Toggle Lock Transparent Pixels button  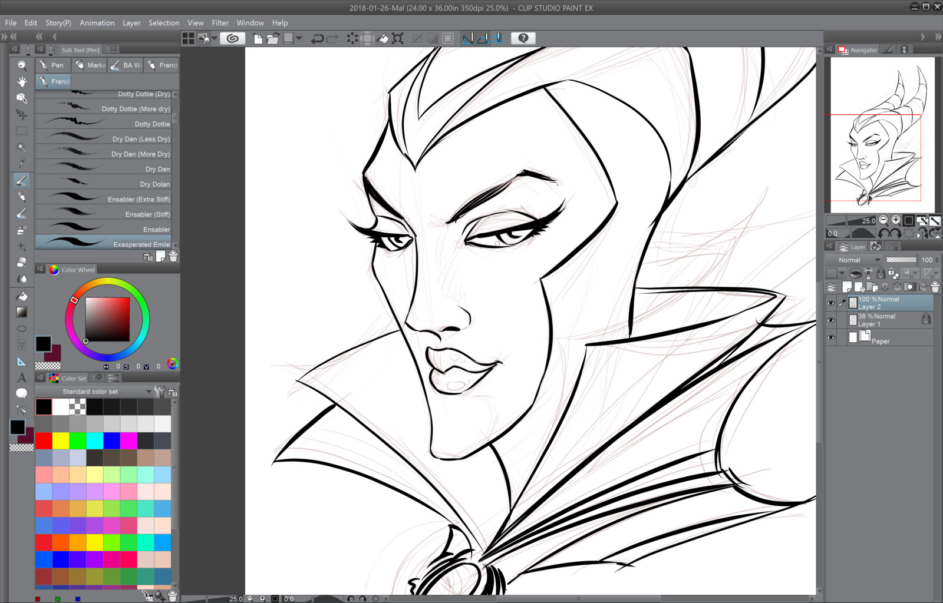[893, 273]
